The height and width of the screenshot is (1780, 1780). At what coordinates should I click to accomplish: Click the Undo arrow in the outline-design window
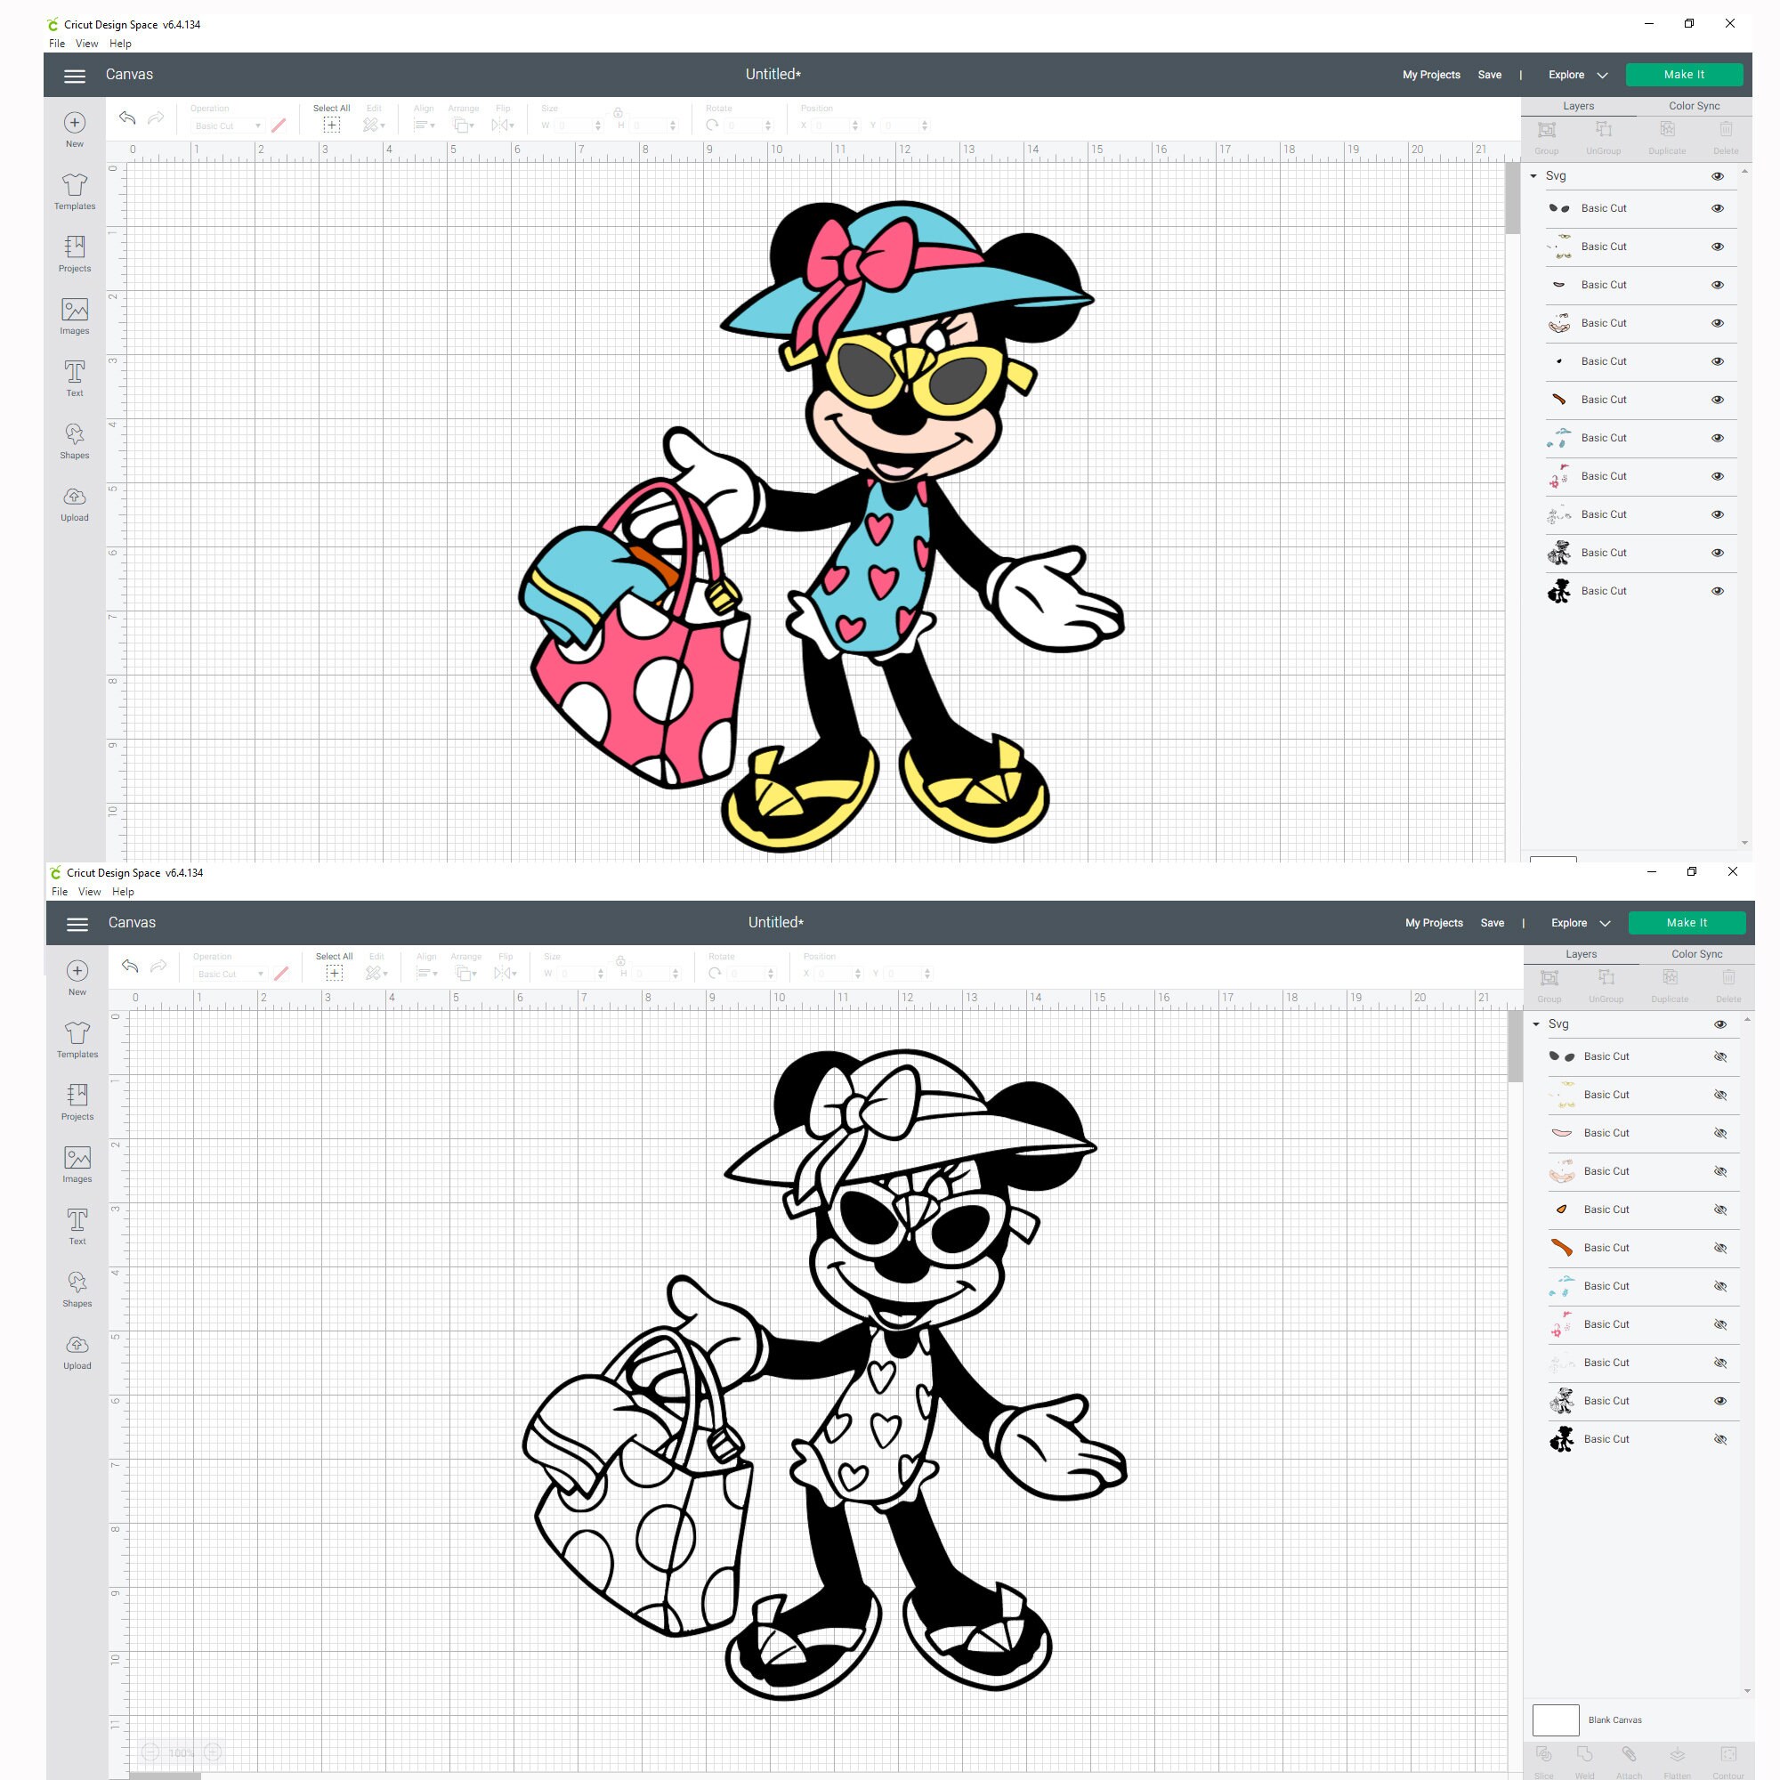coord(130,966)
